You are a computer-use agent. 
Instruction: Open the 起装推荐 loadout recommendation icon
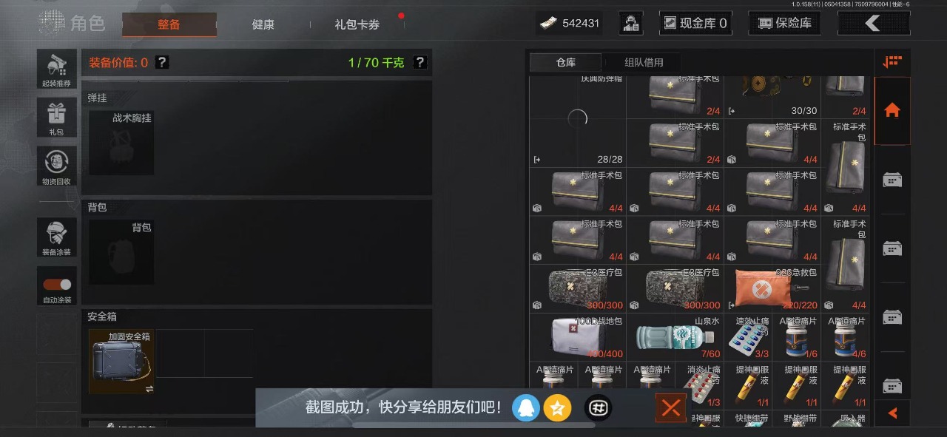57,70
